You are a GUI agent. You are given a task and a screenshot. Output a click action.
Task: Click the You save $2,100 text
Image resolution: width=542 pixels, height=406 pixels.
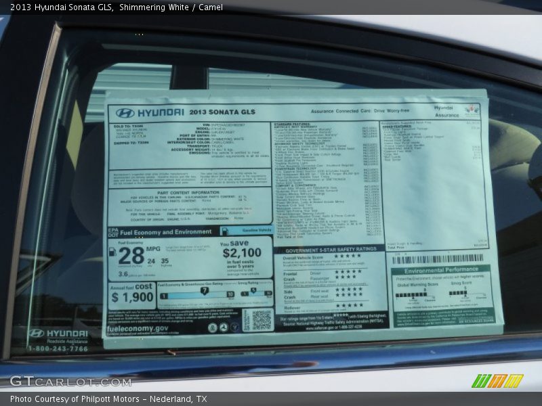[241, 253]
